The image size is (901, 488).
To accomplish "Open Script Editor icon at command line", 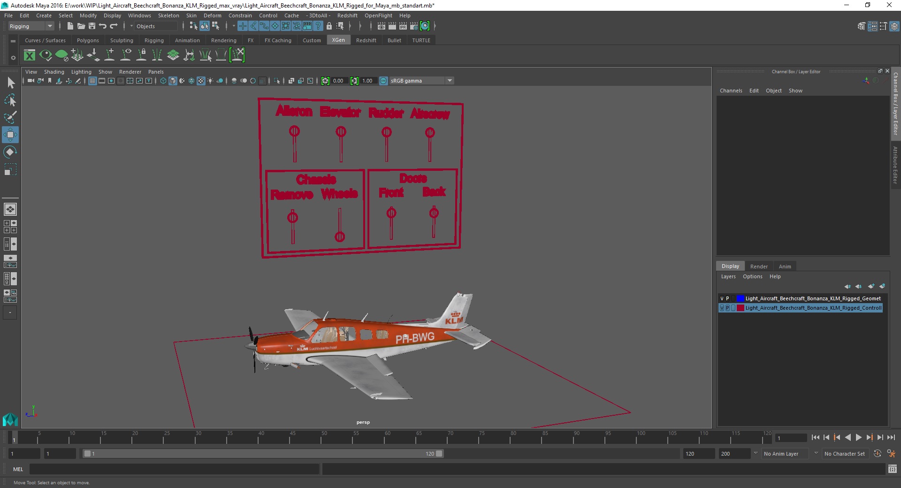I will point(892,469).
